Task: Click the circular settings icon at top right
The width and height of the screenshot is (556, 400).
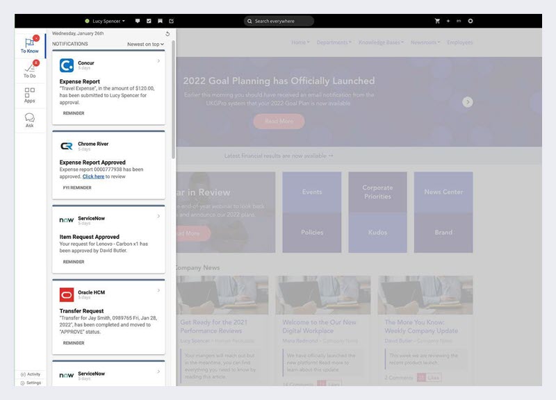Action: tap(471, 21)
